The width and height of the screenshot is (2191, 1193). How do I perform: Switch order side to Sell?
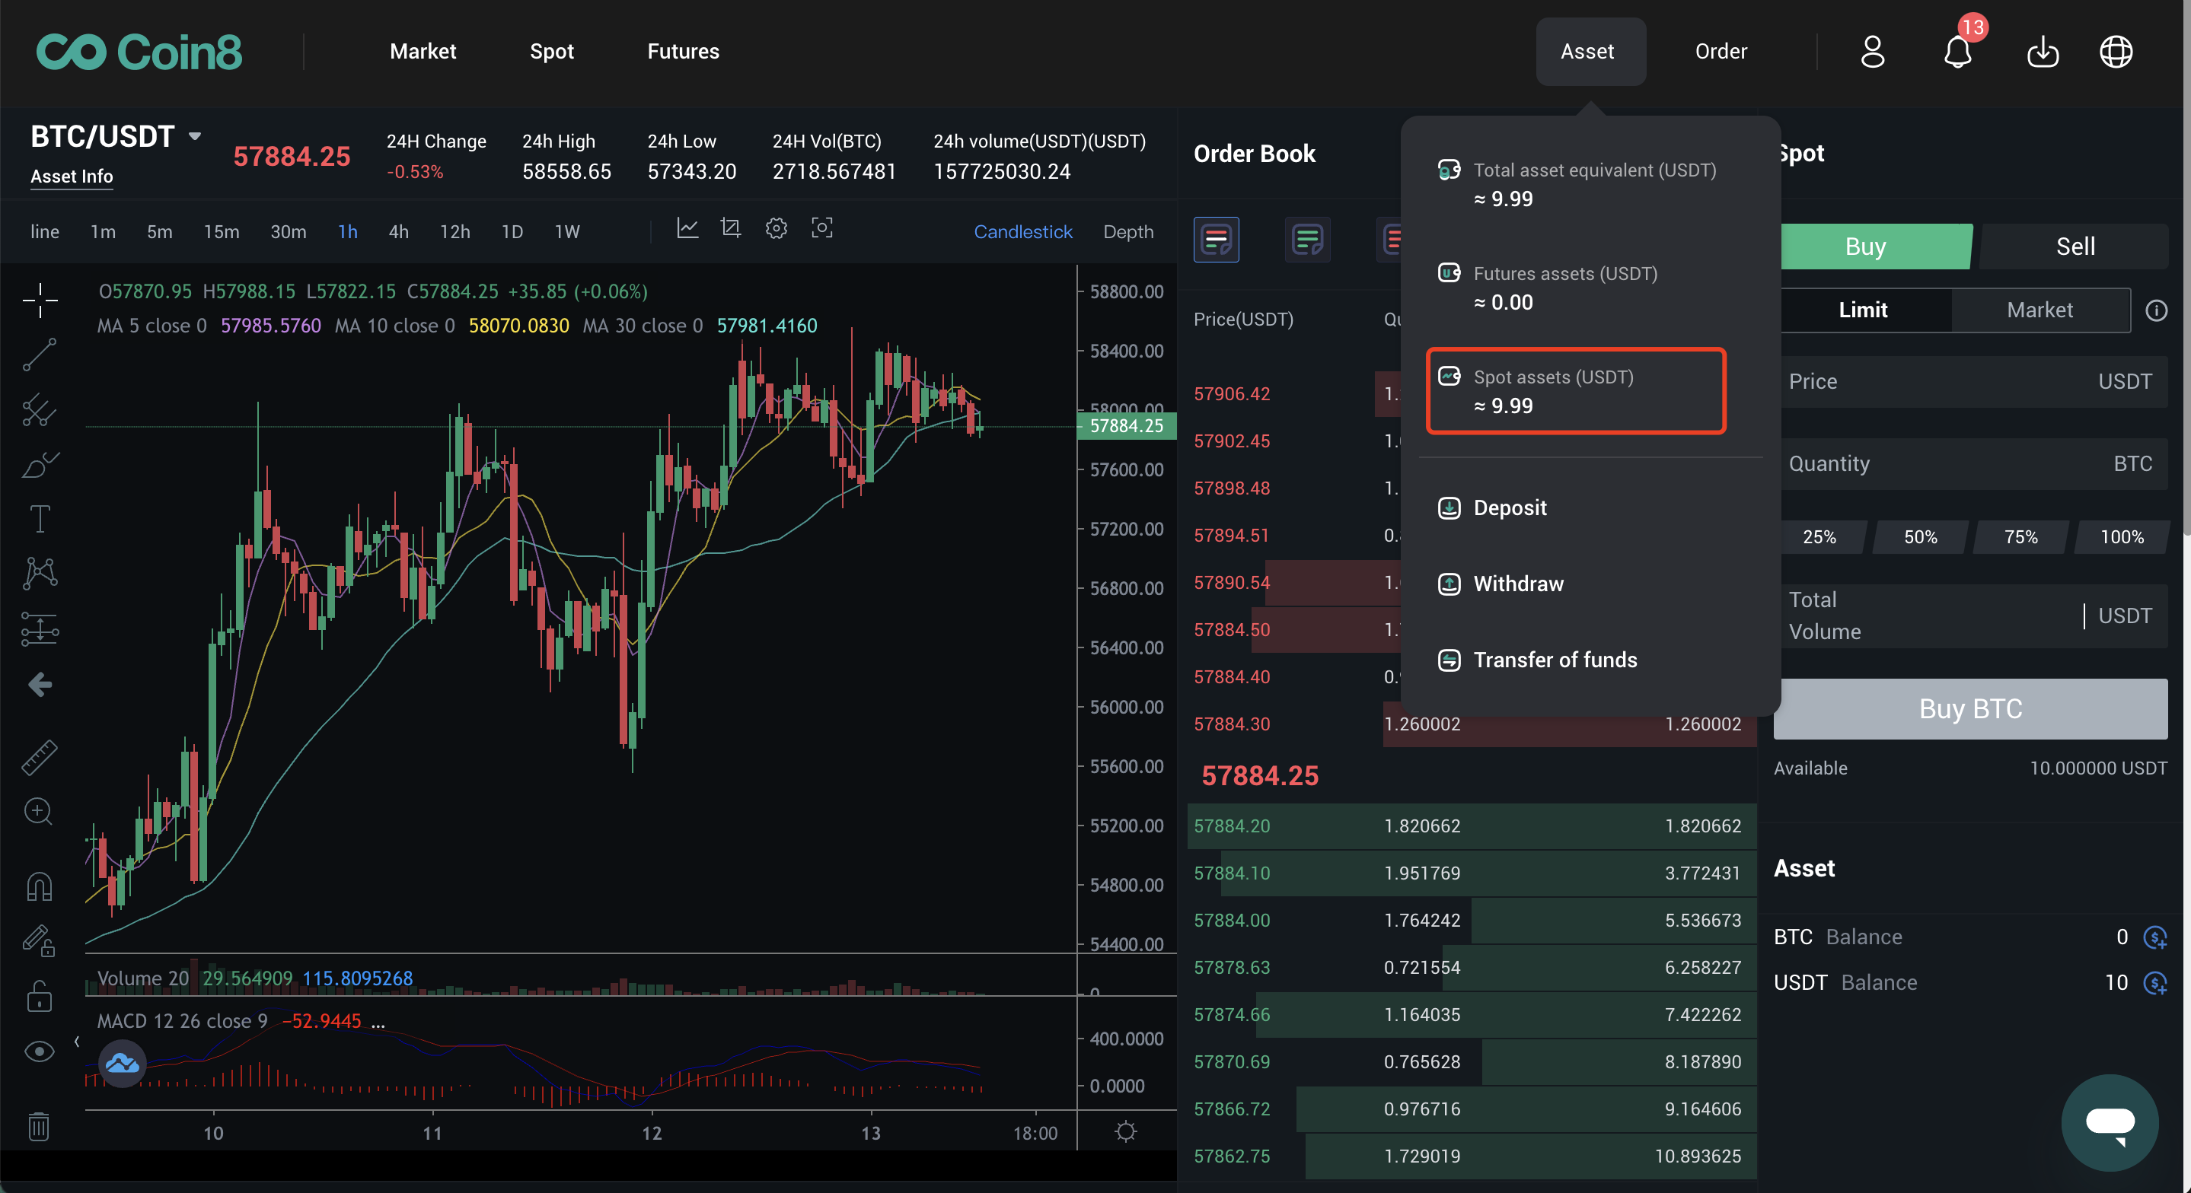coord(2075,247)
